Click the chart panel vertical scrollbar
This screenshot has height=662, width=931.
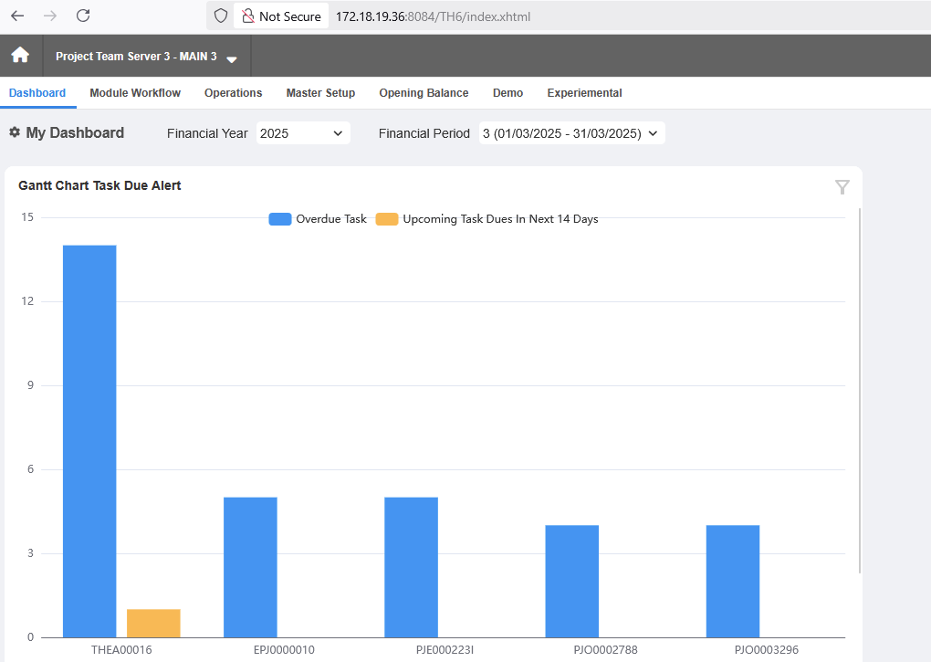(860, 390)
